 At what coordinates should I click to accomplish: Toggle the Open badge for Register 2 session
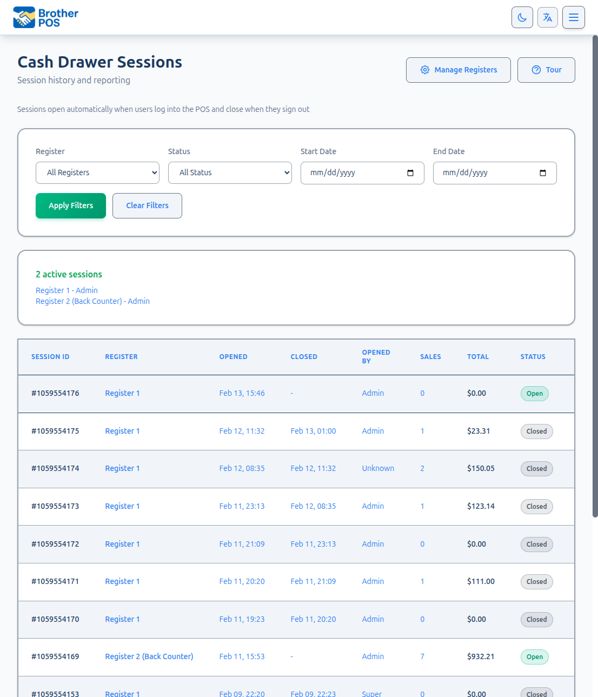pyautogui.click(x=534, y=656)
